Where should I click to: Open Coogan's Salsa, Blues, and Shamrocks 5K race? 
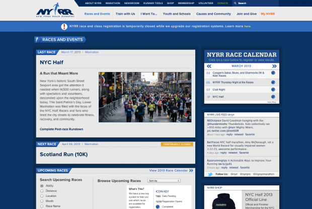pyautogui.click(x=239, y=74)
